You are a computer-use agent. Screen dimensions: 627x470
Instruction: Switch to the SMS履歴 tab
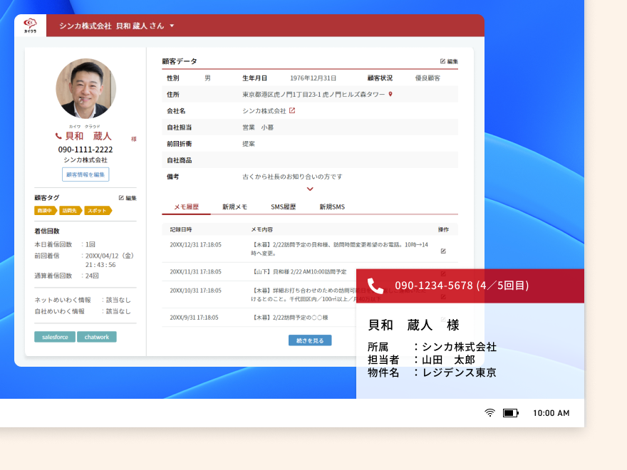coord(283,207)
